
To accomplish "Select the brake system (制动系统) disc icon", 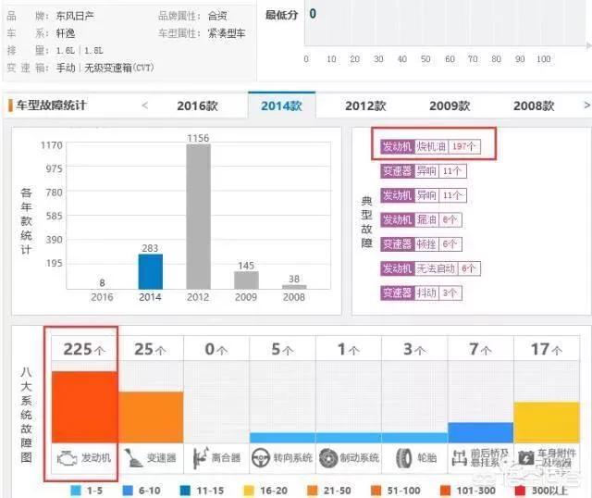I will (x=328, y=458).
